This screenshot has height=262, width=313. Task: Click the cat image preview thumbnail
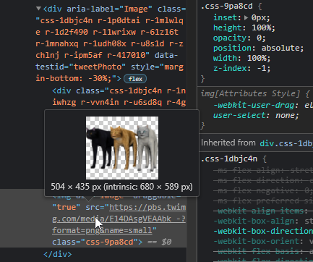tap(122, 148)
